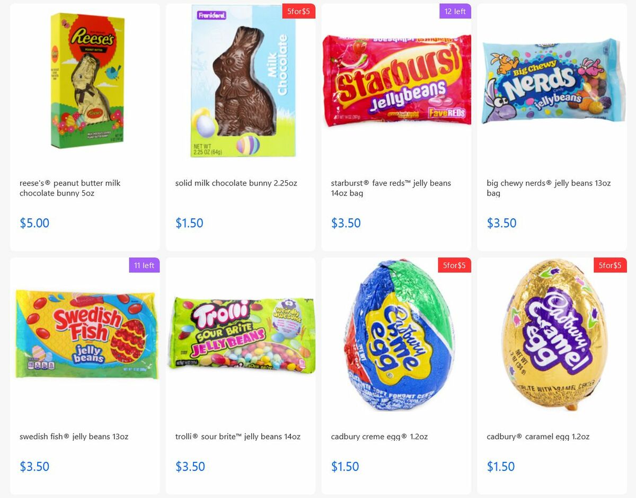Click the swedish fish jelly beans title

(74, 437)
